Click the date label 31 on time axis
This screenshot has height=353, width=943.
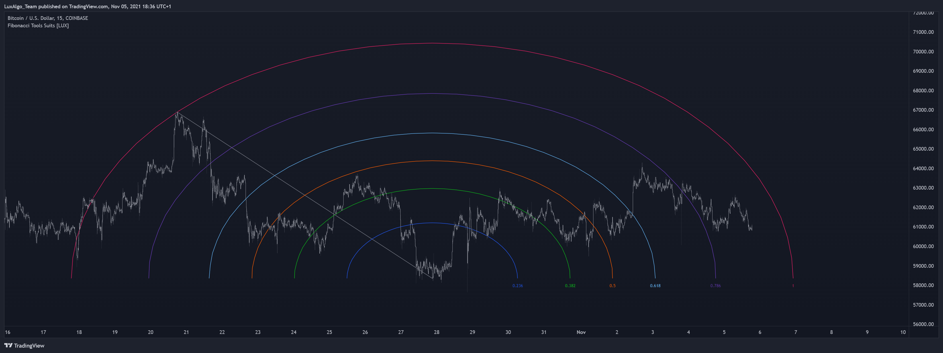pos(544,332)
